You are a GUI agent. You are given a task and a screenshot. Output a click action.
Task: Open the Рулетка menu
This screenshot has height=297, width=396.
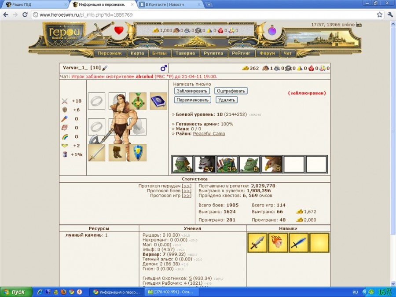pyautogui.click(x=213, y=53)
